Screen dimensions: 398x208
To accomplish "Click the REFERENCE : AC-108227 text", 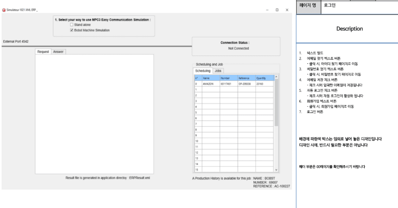I will coord(271,186).
